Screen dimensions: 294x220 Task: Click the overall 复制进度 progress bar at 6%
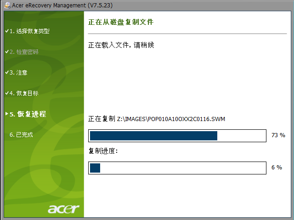click(177, 168)
